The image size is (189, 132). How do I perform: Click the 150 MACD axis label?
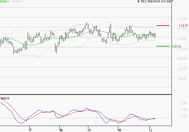pos(184,109)
